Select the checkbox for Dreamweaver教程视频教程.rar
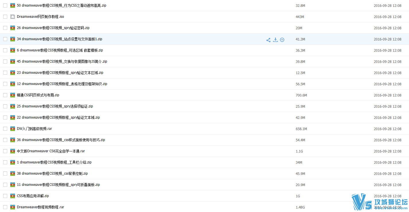This screenshot has width=409, height=212. 5,207
